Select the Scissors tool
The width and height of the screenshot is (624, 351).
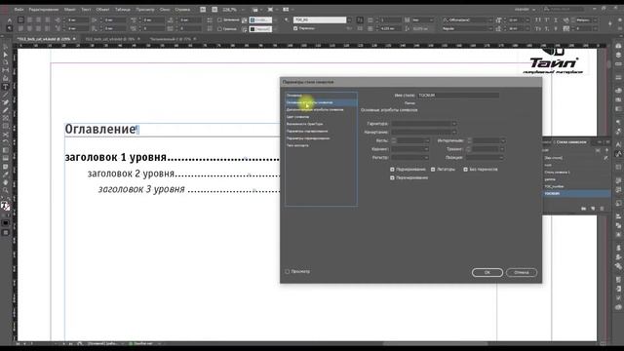pyautogui.click(x=6, y=135)
